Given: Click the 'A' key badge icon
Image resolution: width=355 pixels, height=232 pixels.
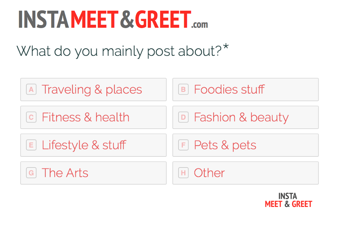Looking at the screenshot, I should 31,90.
